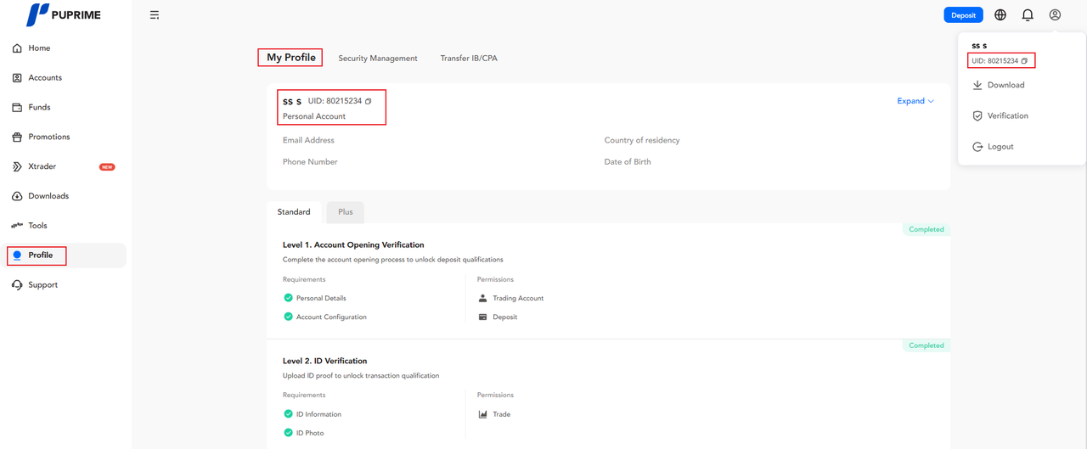Click Download in the account menu
The image size is (1087, 449).
1005,85
